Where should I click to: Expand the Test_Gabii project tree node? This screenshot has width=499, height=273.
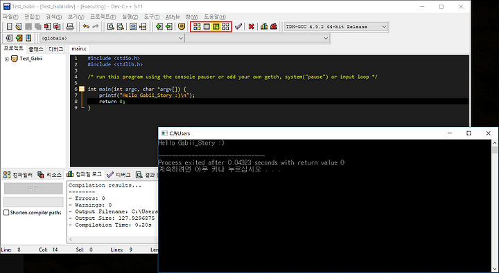7,59
